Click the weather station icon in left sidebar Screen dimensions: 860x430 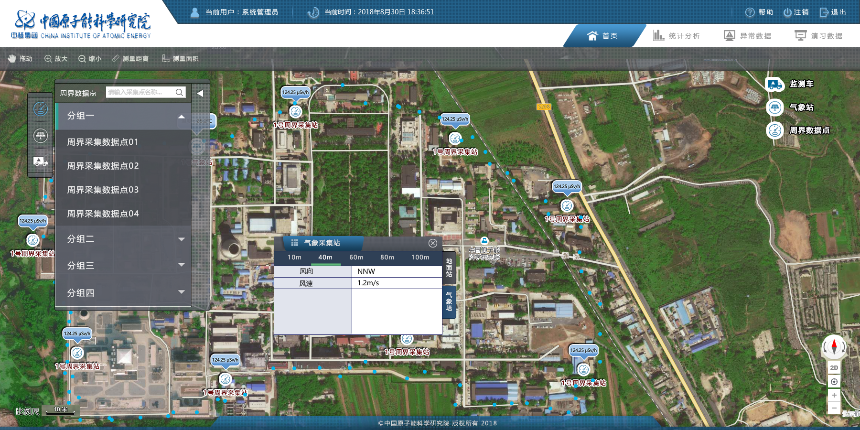click(x=41, y=136)
